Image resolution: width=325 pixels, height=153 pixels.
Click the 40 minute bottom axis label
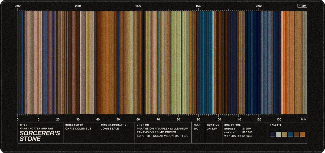point(98,119)
